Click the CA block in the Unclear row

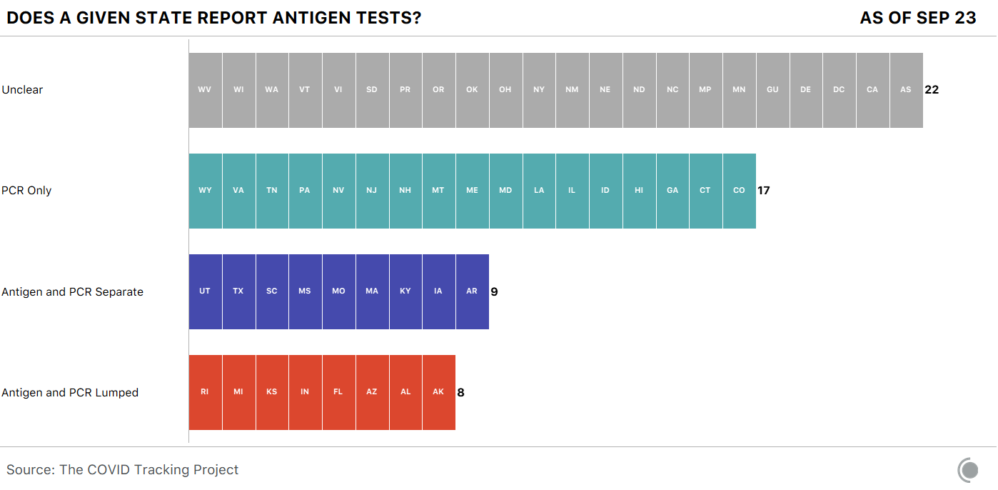tap(872, 90)
